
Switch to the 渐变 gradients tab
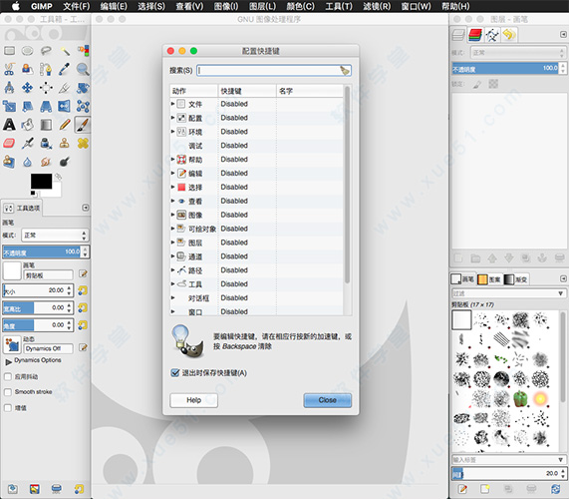[516, 279]
